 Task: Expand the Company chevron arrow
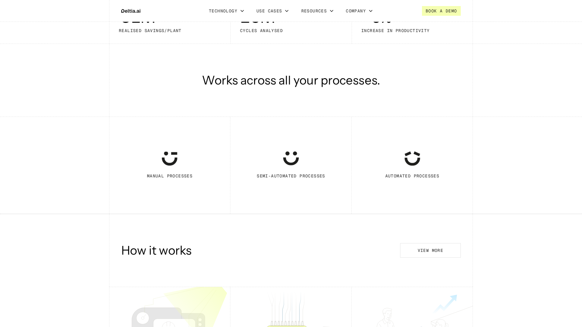tap(371, 11)
